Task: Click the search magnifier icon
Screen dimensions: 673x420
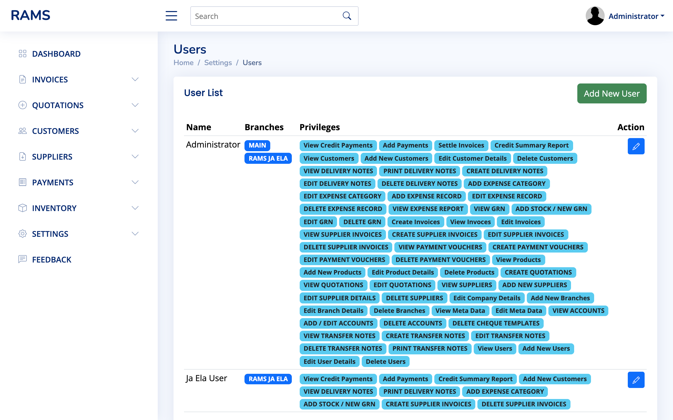Action: [346, 15]
